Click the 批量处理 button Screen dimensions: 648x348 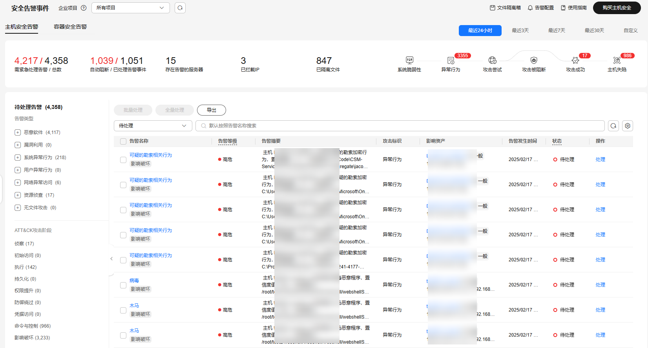pyautogui.click(x=133, y=110)
